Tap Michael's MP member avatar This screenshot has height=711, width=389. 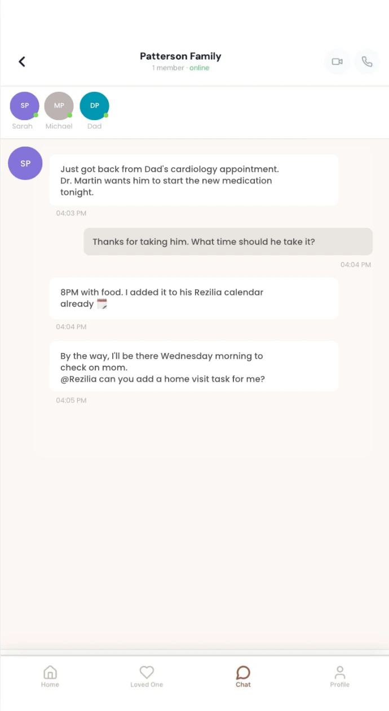(x=59, y=106)
